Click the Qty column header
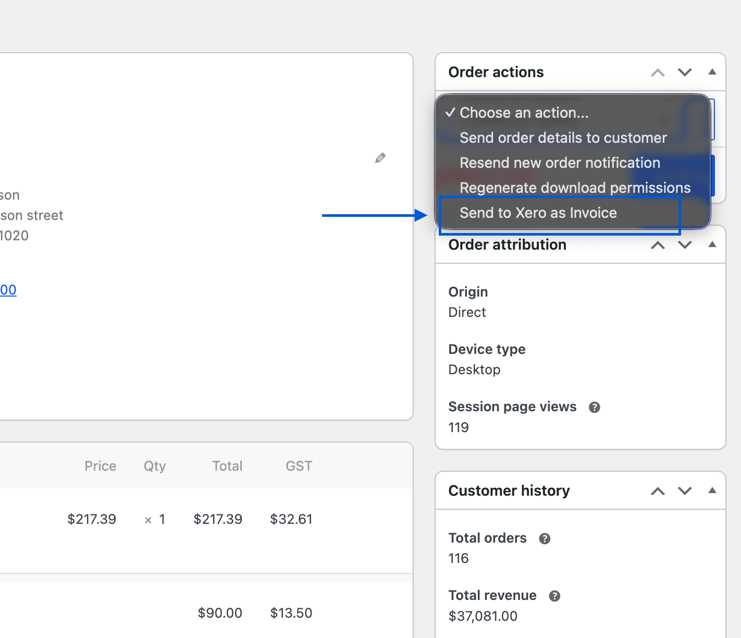Viewport: 741px width, 638px height. tap(155, 466)
